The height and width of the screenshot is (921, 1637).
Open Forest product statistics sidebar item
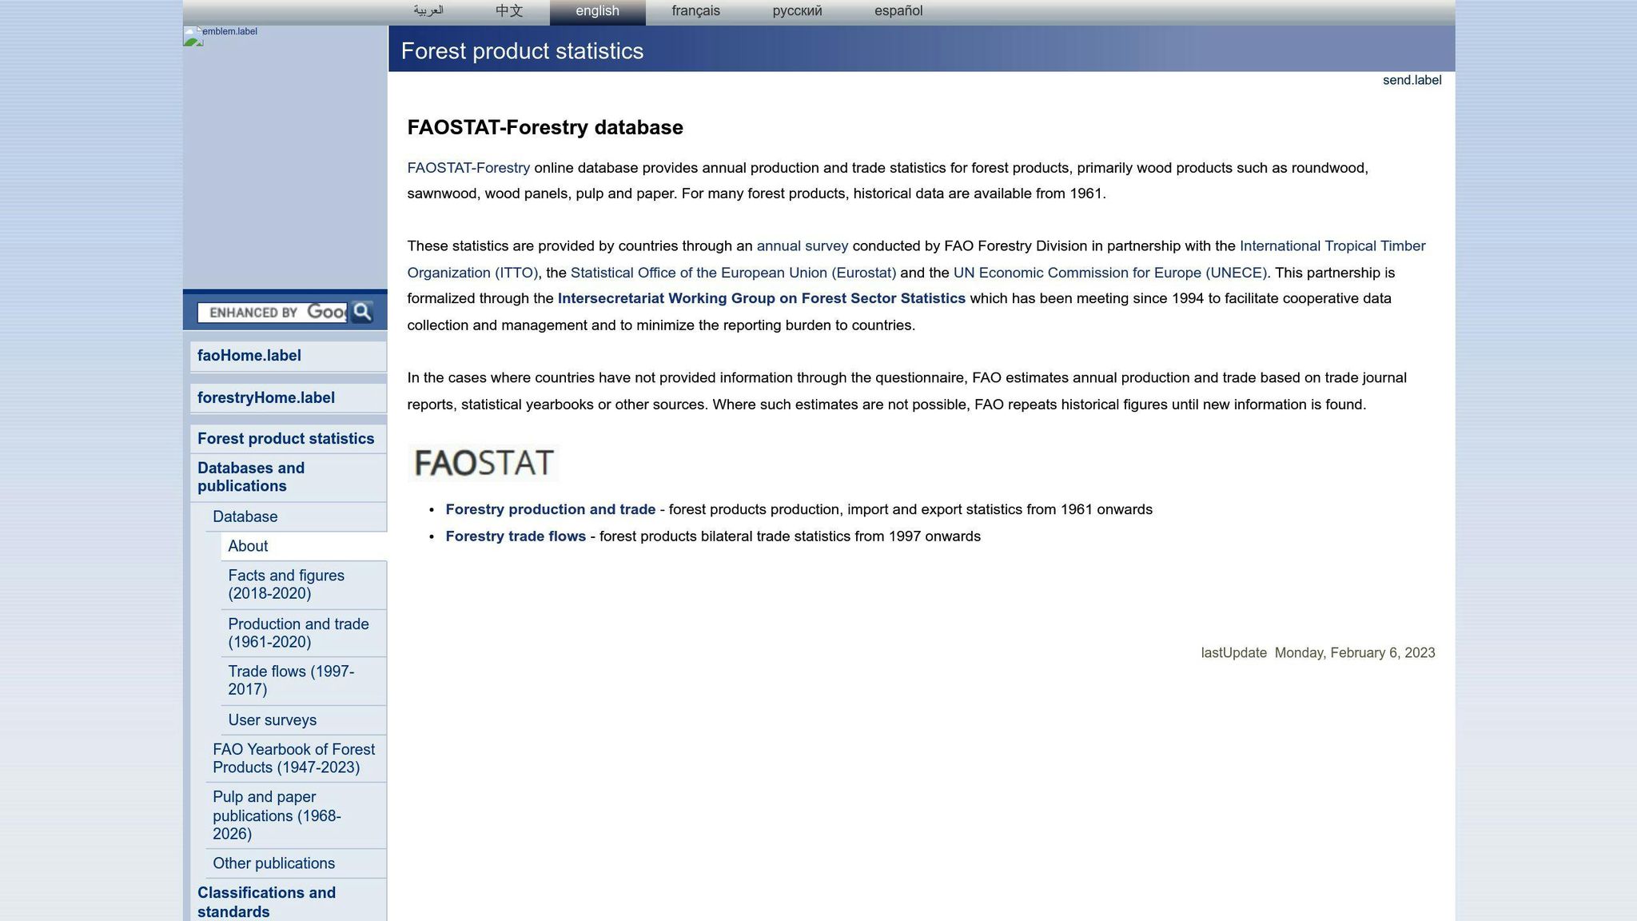click(288, 439)
